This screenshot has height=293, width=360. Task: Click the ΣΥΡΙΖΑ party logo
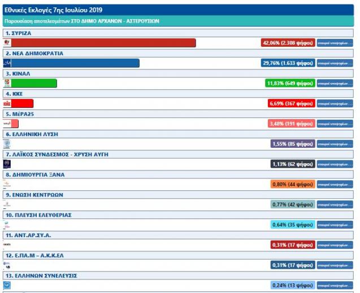7,43
